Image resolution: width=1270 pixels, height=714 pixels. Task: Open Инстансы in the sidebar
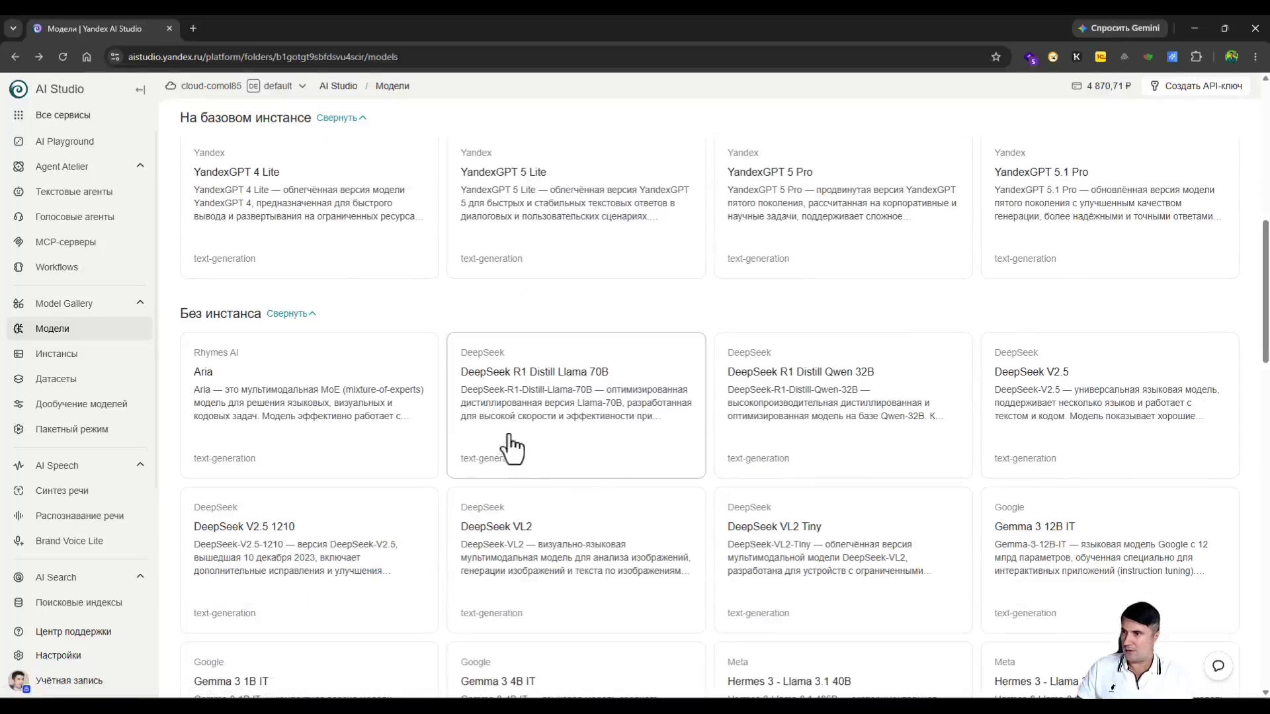point(79,354)
